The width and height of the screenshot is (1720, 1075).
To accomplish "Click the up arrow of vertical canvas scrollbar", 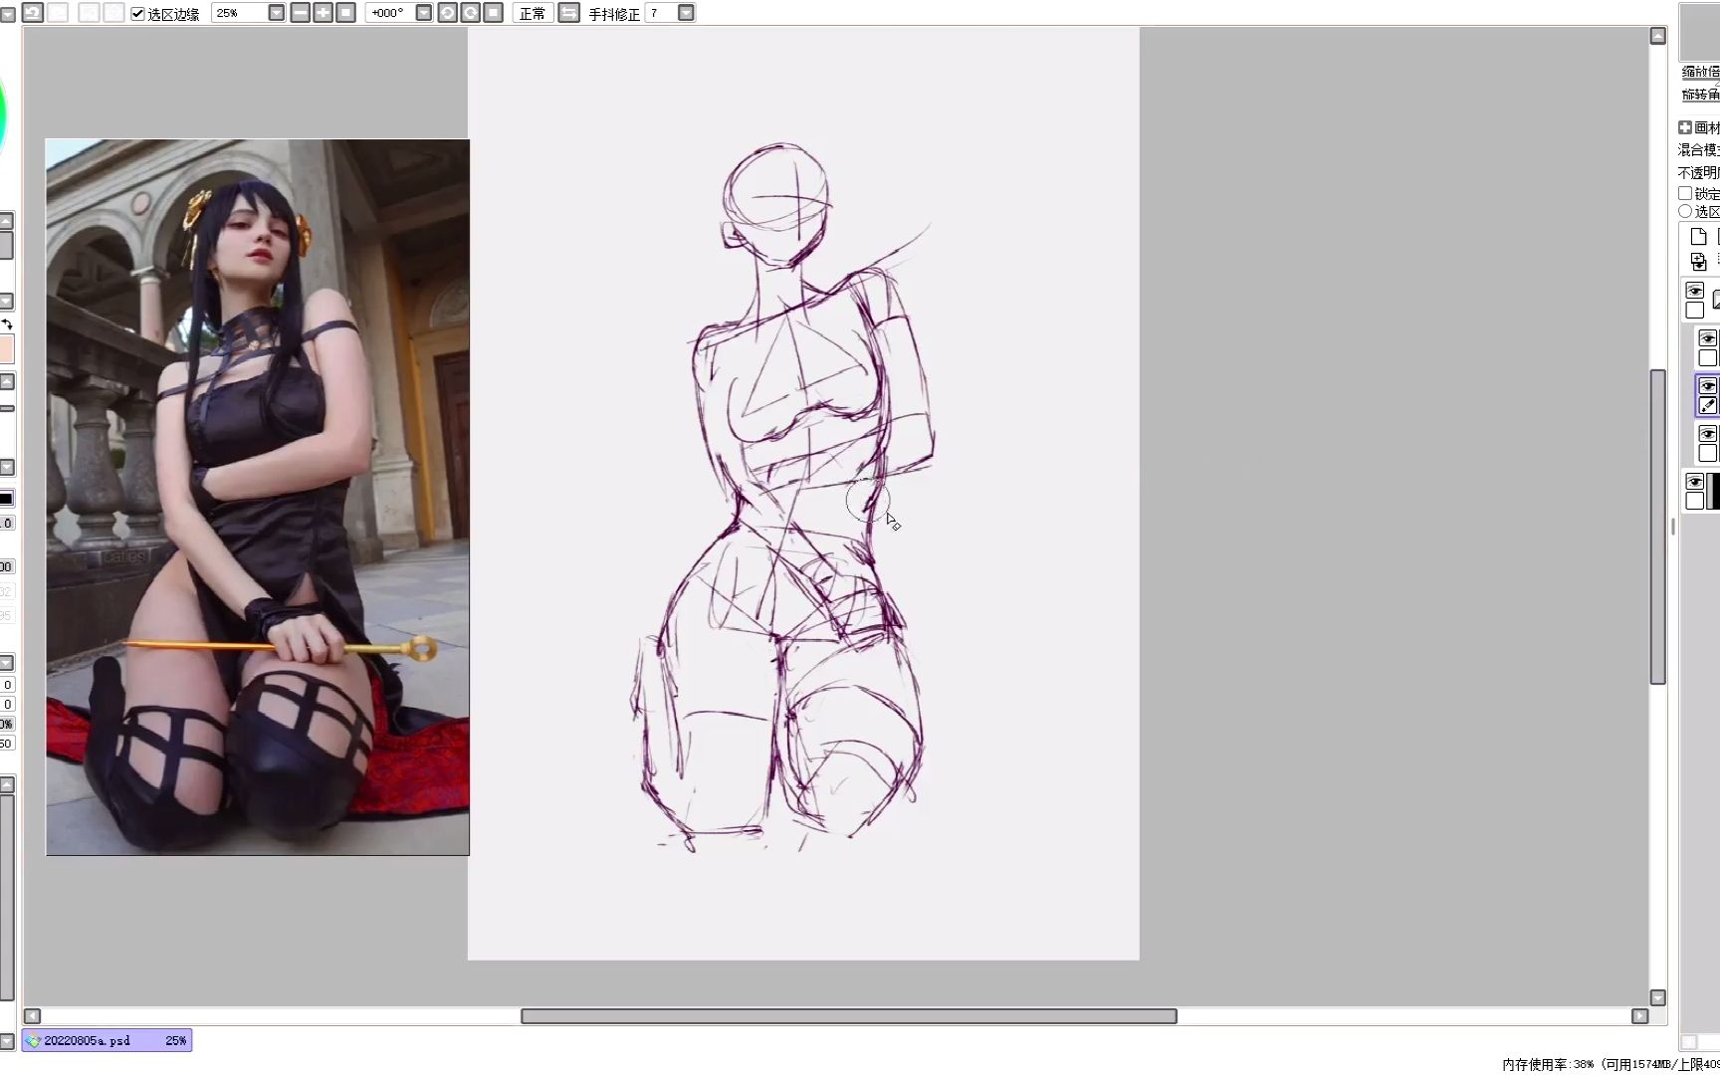I will click(x=1658, y=36).
